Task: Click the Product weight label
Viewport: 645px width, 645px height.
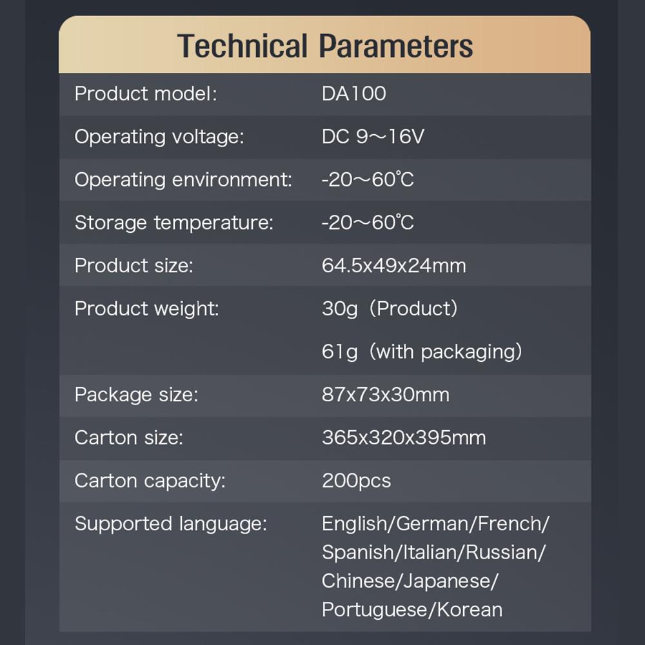Action: pyautogui.click(x=147, y=308)
